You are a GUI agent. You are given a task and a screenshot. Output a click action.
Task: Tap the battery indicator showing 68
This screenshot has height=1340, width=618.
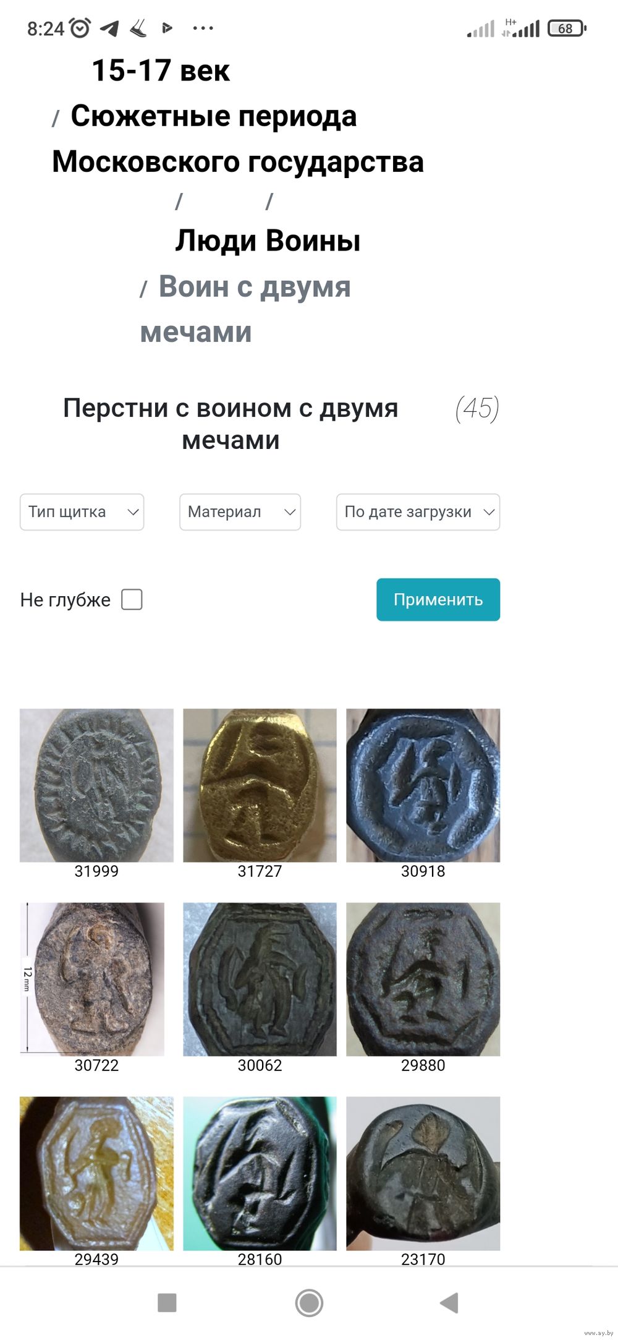(567, 28)
